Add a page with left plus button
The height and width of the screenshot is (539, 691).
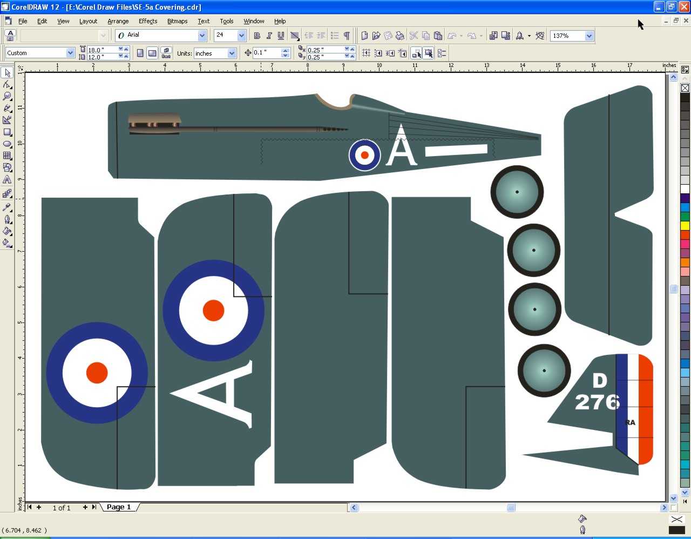(39, 507)
